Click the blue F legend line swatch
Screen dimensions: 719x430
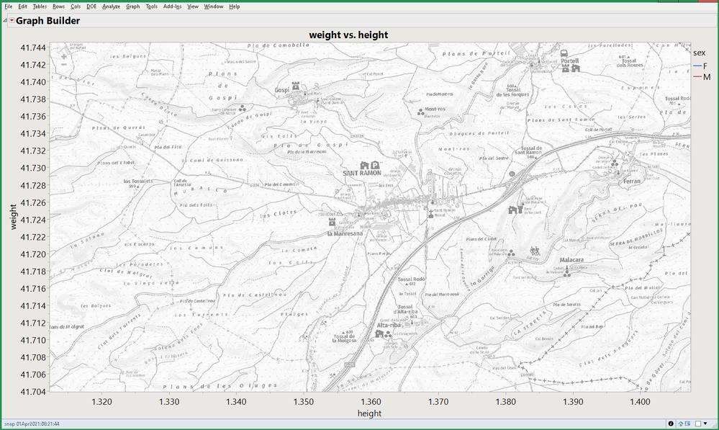tap(697, 66)
